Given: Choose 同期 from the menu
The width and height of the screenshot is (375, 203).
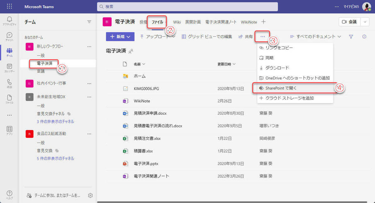Looking at the screenshot, I should [295, 58].
